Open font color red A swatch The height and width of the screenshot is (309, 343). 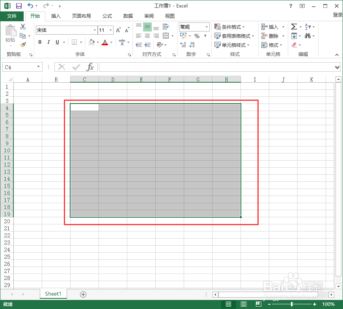(105, 42)
